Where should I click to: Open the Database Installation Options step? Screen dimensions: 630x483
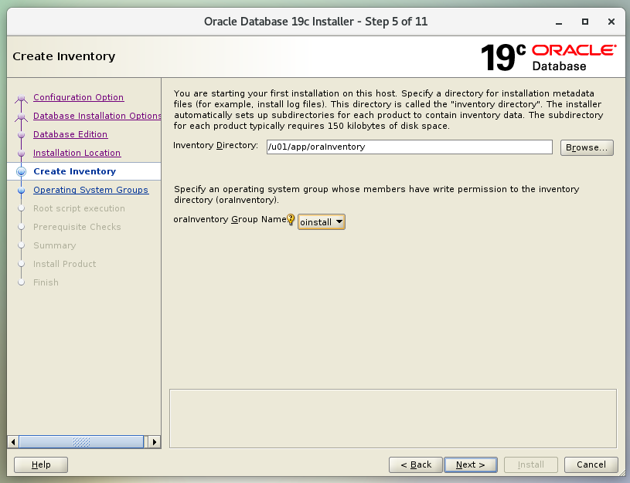click(x=97, y=116)
